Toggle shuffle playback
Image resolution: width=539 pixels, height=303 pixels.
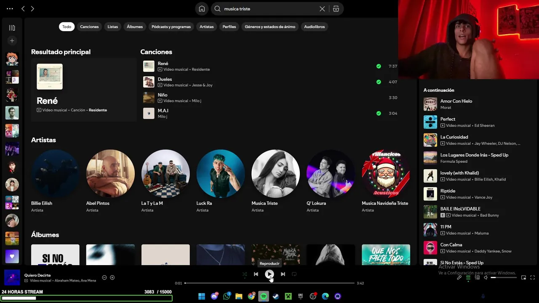[x=245, y=274]
